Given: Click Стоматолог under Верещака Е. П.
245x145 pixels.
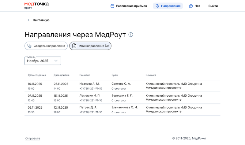Looking at the screenshot, I should (x=119, y=100).
